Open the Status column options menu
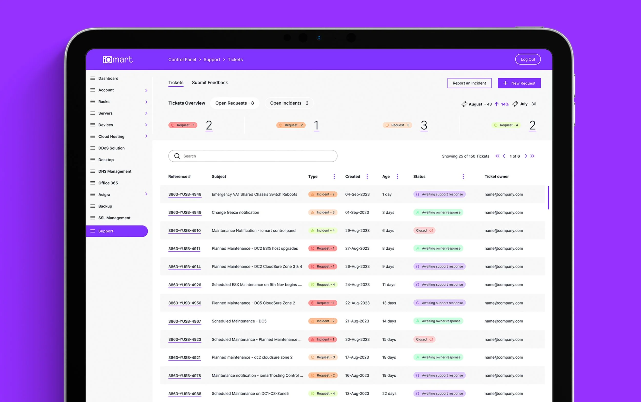The image size is (641, 402). click(x=463, y=177)
